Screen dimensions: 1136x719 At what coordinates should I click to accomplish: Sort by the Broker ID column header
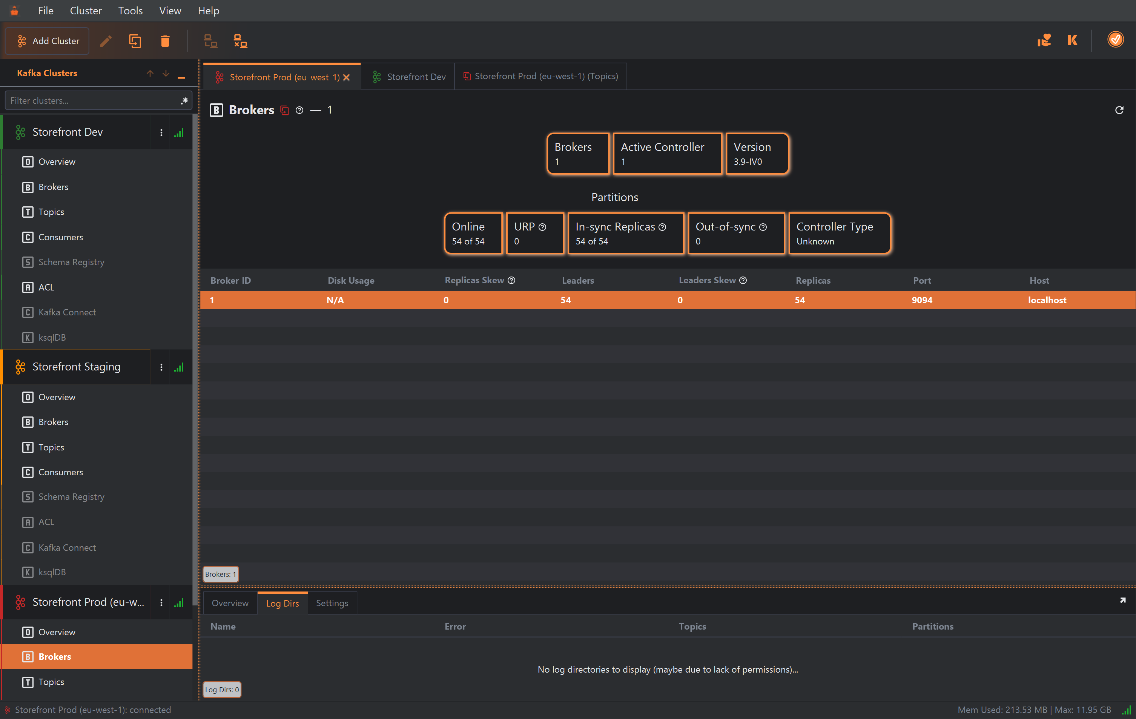tap(230, 280)
